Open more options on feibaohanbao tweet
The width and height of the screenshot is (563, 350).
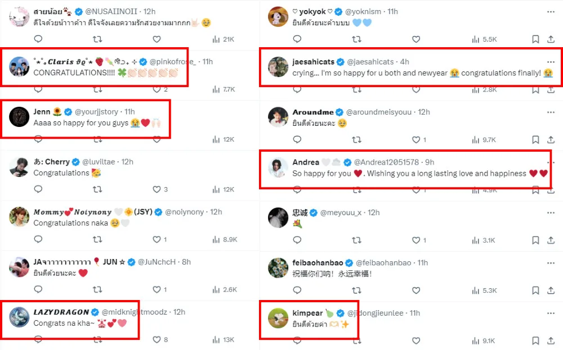click(551, 263)
